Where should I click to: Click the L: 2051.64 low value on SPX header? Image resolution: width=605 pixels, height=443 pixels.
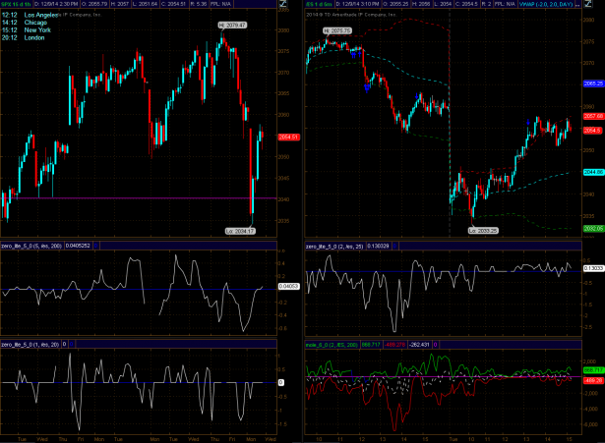click(x=145, y=4)
